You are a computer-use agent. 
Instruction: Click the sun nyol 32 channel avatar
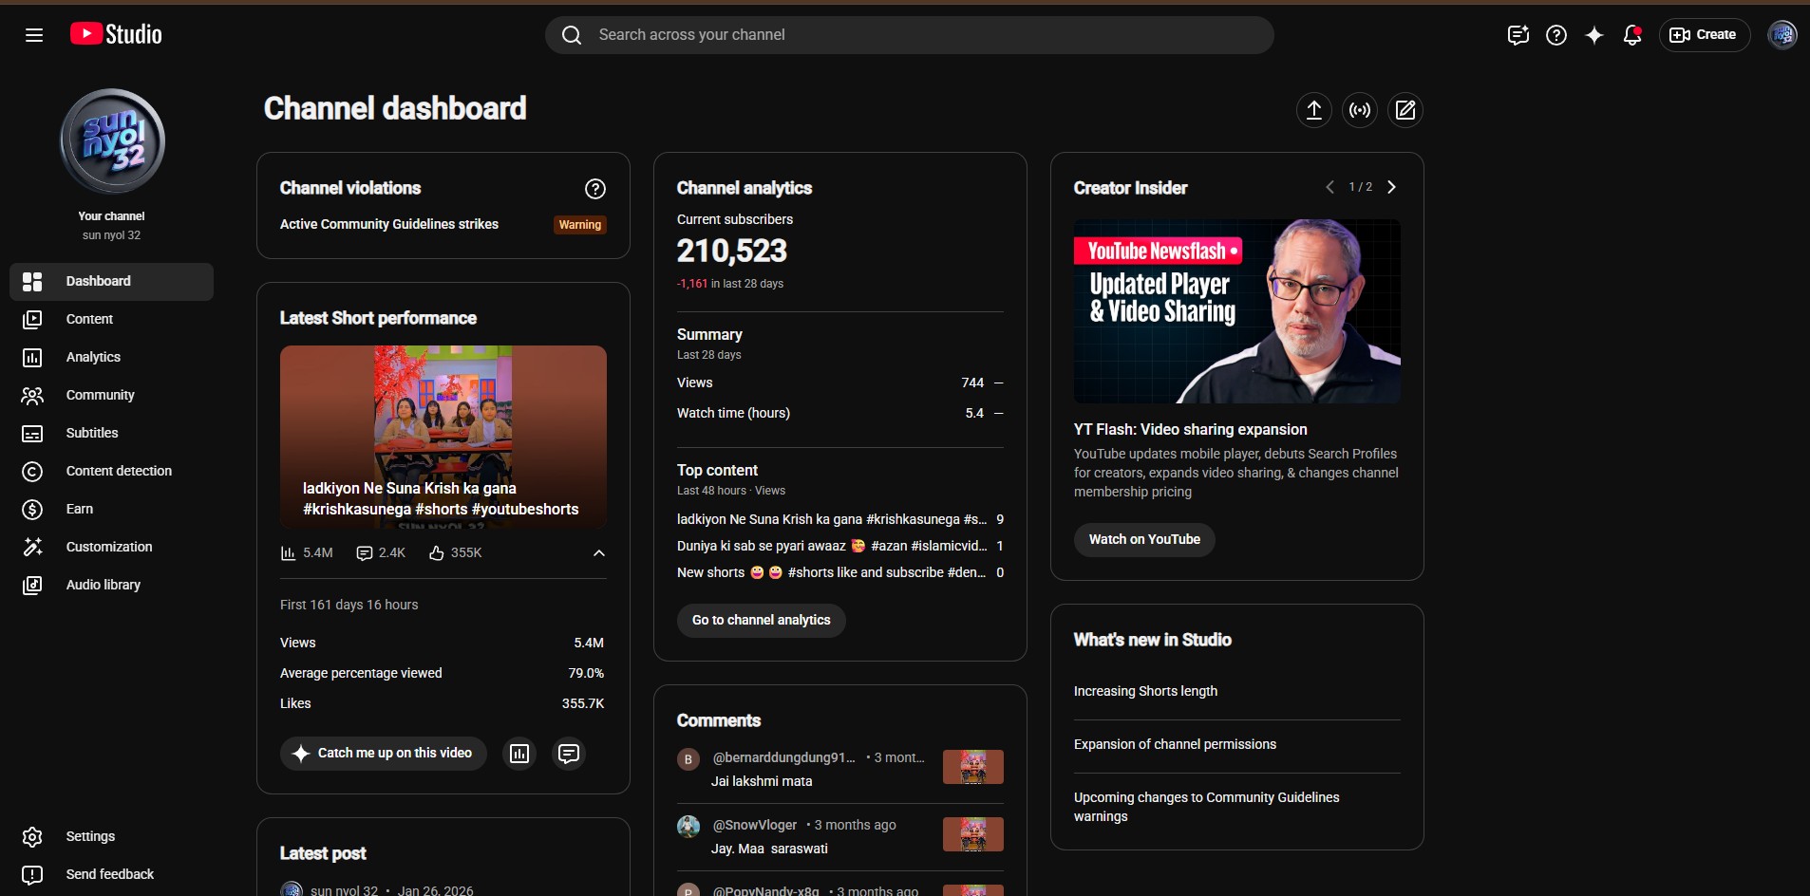tap(112, 141)
